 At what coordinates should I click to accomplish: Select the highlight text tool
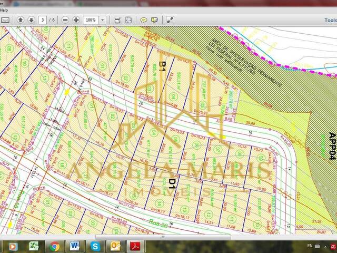tap(154, 20)
